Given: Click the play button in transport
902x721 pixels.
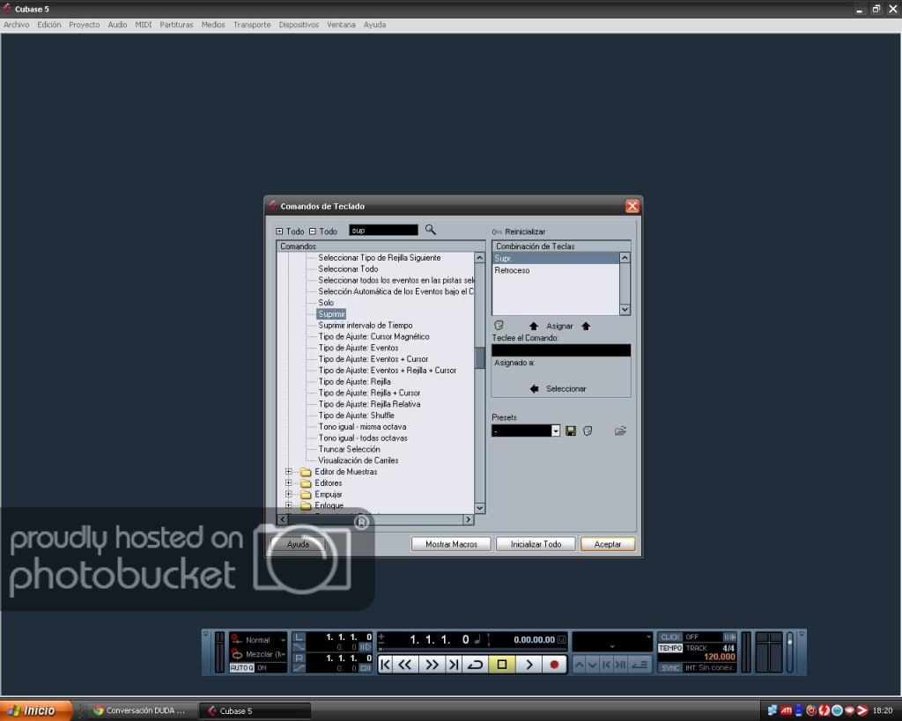Looking at the screenshot, I should (529, 665).
